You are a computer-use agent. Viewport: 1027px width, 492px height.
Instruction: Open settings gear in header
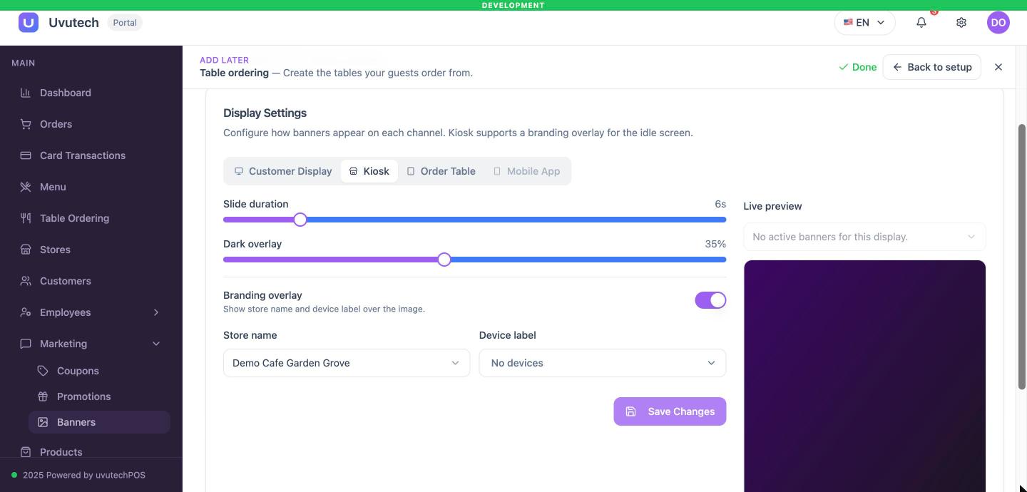tap(961, 22)
